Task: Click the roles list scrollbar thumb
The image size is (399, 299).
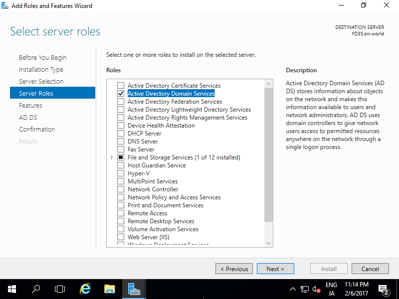Action: [x=268, y=154]
